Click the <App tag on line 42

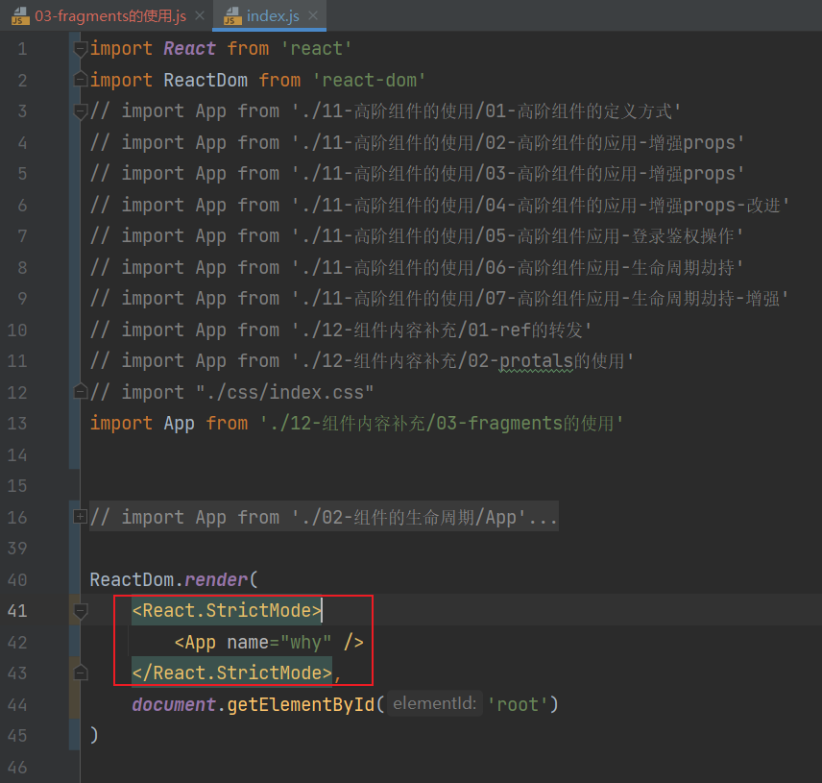pos(195,643)
